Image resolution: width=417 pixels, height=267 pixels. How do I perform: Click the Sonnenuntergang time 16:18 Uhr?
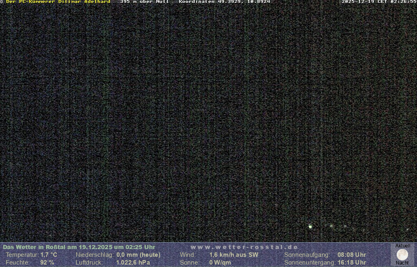tap(351, 263)
